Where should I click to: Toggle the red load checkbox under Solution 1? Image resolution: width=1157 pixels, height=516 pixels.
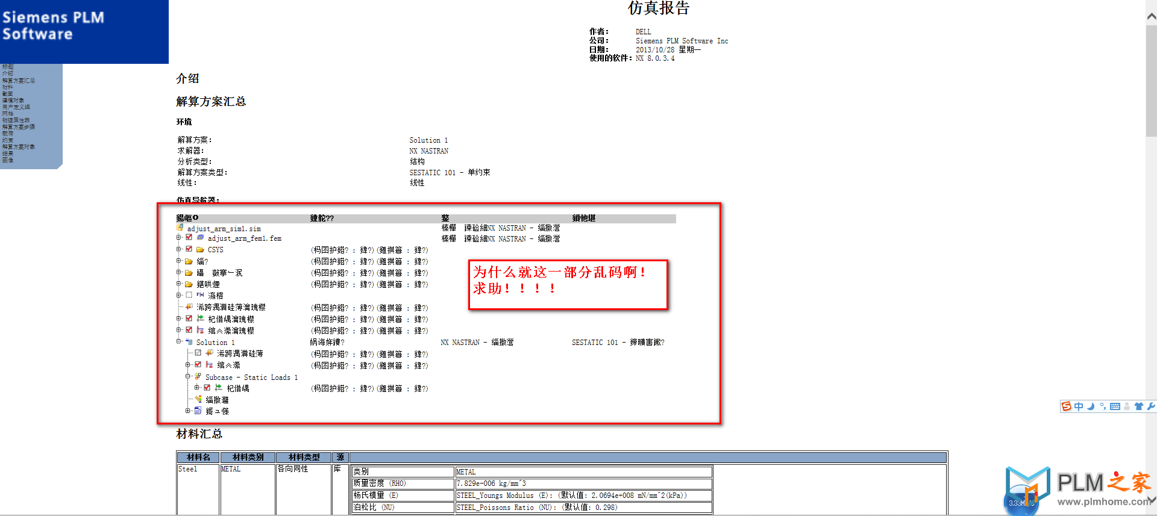click(x=198, y=365)
